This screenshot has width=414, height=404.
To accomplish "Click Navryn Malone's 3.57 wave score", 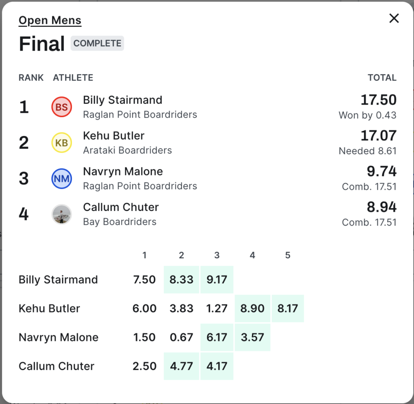I will [252, 337].
